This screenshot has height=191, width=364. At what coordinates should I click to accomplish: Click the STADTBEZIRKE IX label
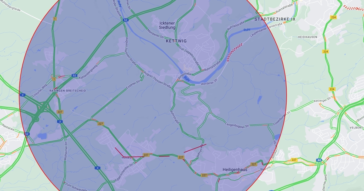(x=275, y=19)
